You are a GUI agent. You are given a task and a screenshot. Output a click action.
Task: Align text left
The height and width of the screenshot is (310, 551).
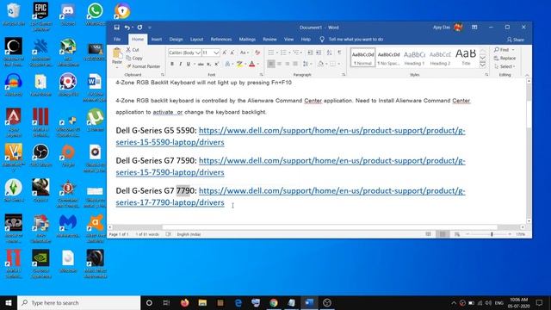coord(271,64)
